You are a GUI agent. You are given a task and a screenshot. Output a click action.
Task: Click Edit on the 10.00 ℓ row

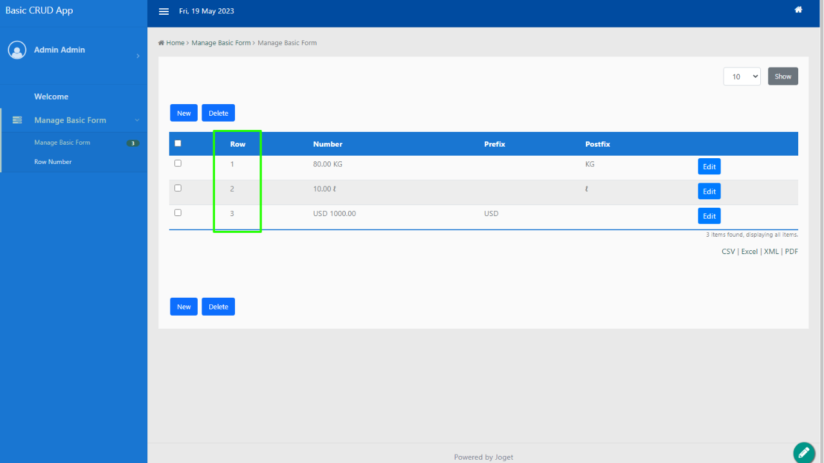click(x=709, y=191)
